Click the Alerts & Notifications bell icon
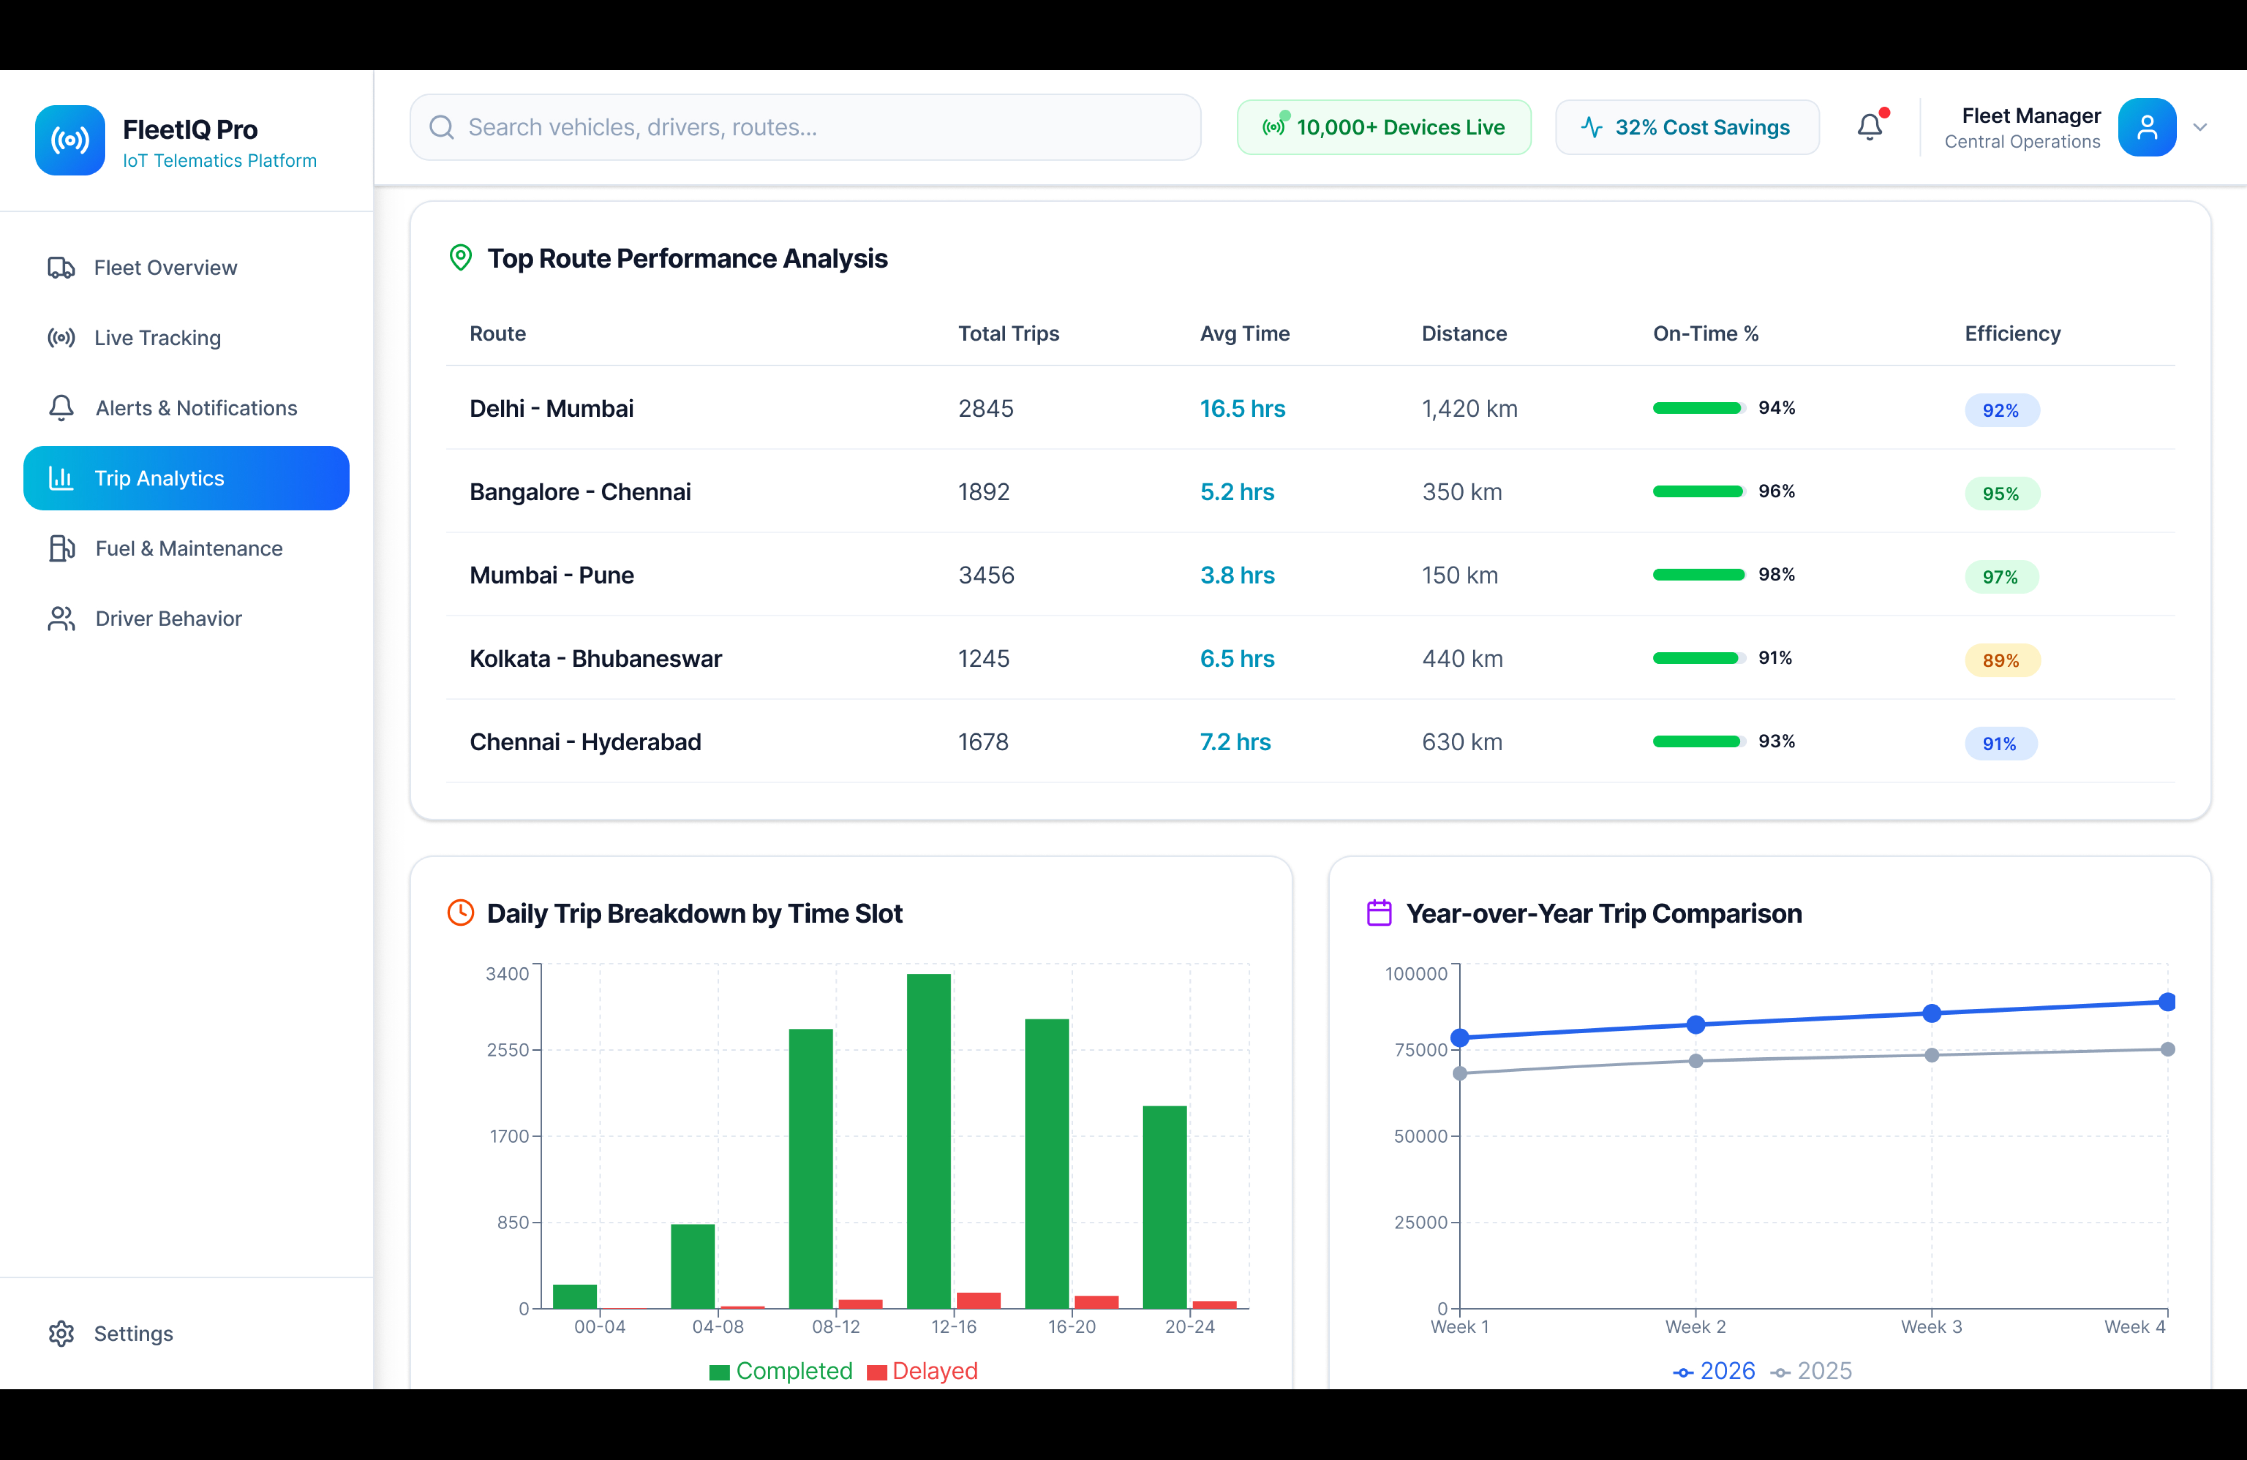This screenshot has width=2247, height=1460. [x=61, y=408]
